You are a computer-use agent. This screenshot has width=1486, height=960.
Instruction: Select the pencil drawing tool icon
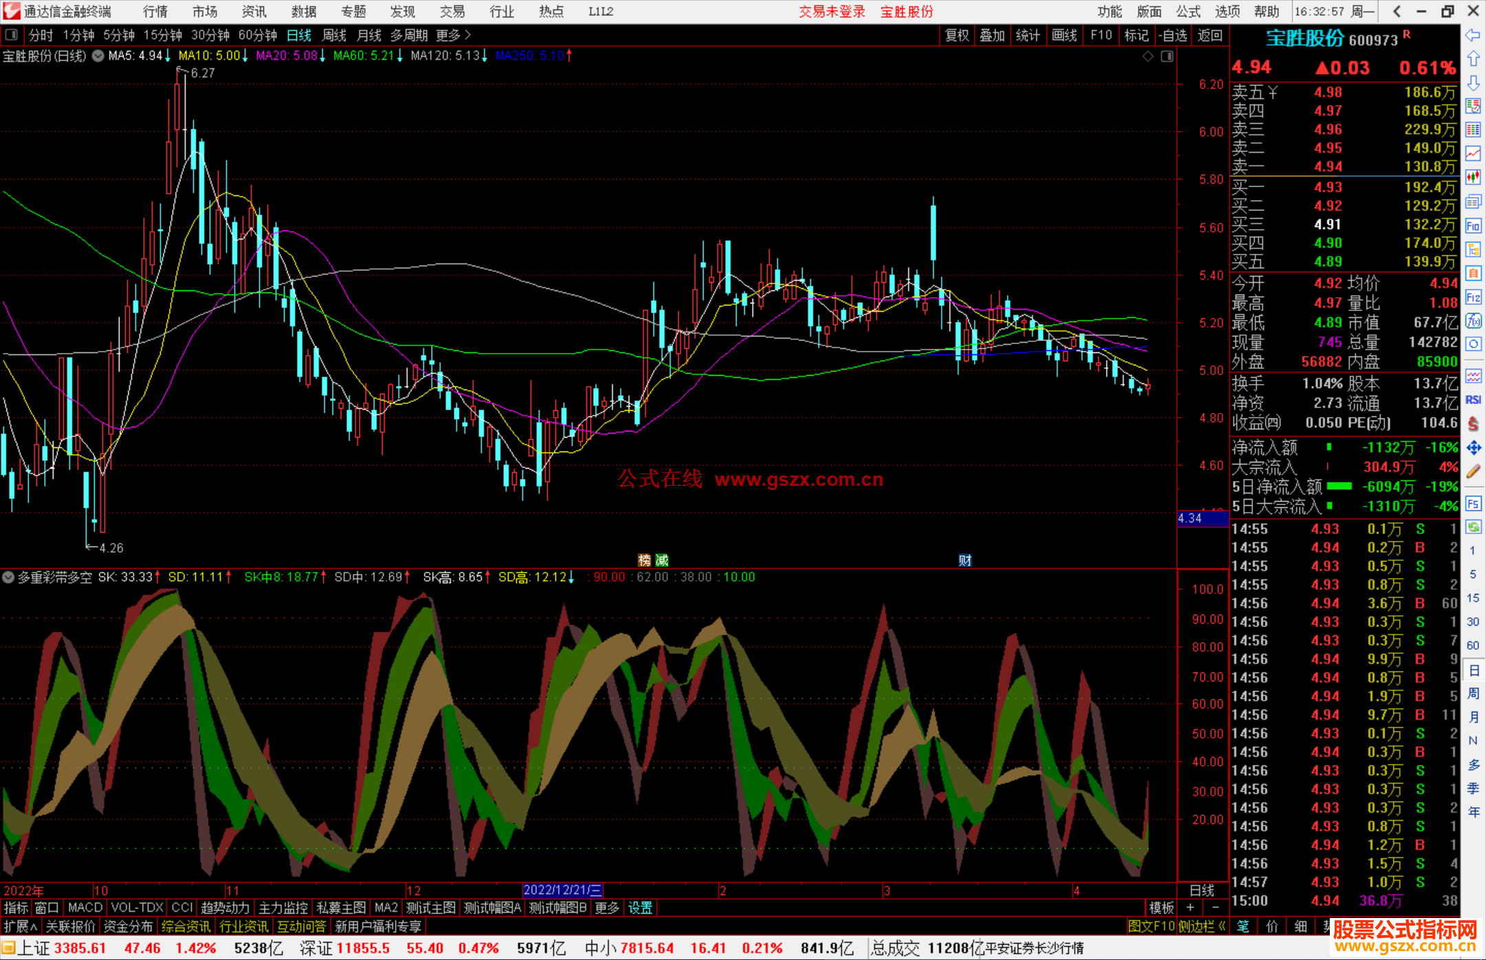tap(1473, 472)
